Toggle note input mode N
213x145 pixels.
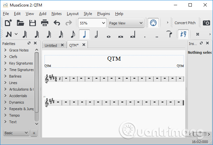coord(8,34)
